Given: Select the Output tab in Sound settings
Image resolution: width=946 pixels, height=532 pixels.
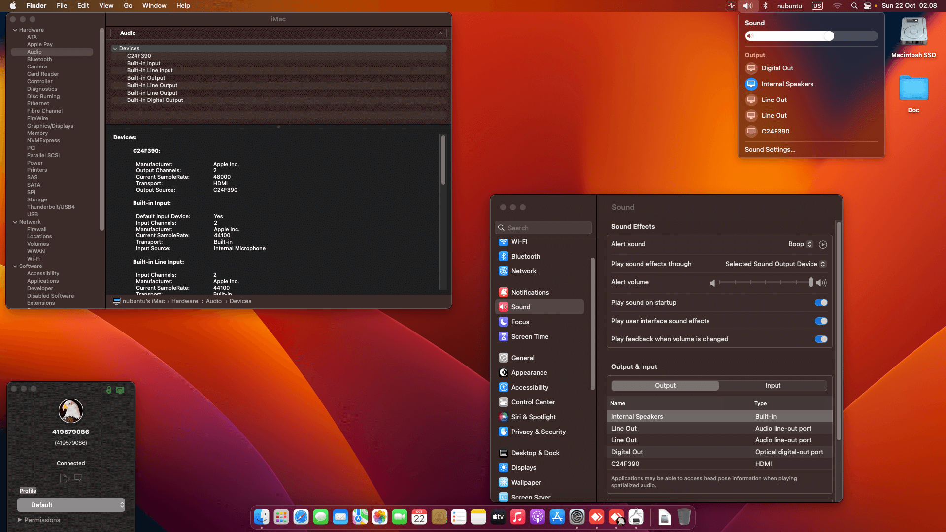Looking at the screenshot, I should [665, 386].
